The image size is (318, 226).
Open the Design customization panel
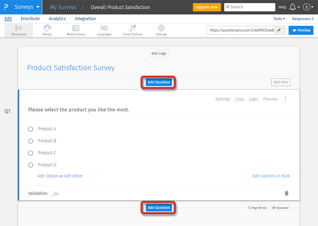(x=47, y=30)
